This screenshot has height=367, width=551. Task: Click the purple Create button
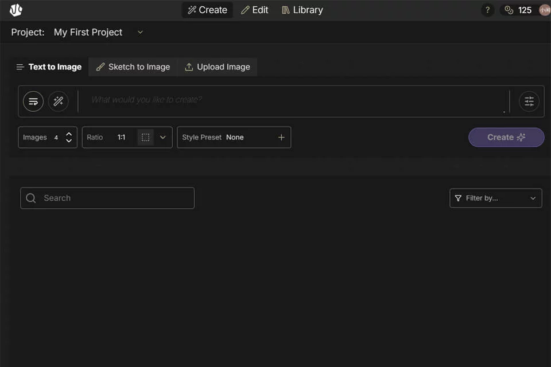tap(506, 137)
